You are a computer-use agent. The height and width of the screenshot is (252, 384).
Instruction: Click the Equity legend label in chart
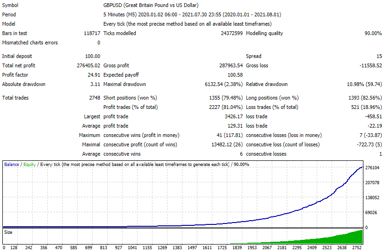click(x=29, y=165)
